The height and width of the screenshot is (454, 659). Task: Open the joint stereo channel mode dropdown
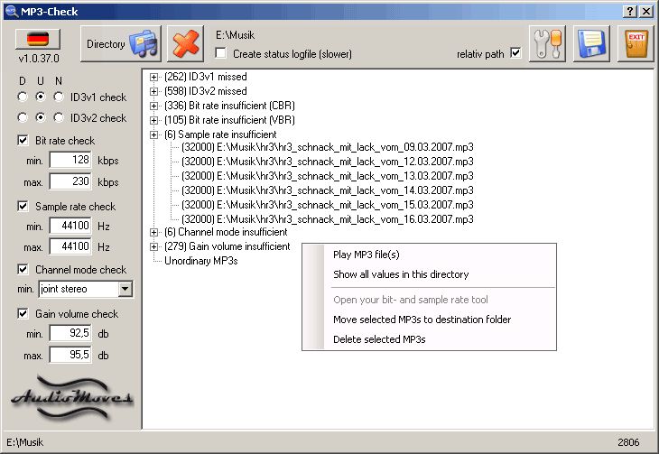pyautogui.click(x=125, y=289)
